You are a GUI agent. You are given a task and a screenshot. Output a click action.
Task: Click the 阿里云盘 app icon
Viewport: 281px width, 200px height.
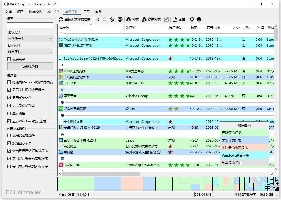pos(61,96)
